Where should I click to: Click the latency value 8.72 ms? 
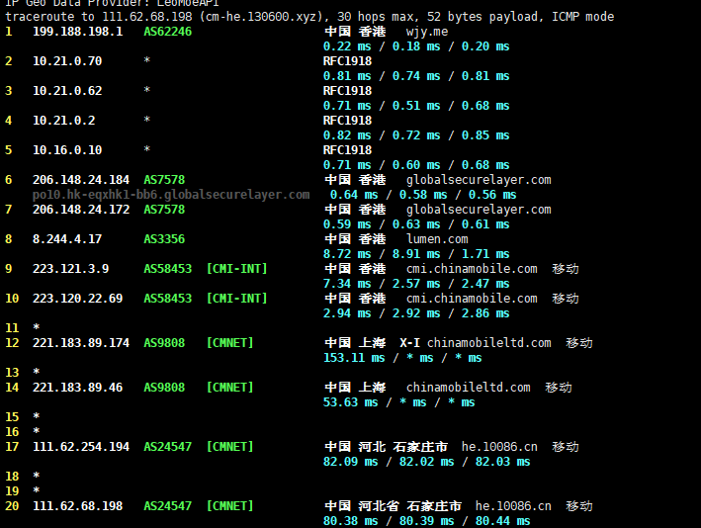(x=347, y=254)
